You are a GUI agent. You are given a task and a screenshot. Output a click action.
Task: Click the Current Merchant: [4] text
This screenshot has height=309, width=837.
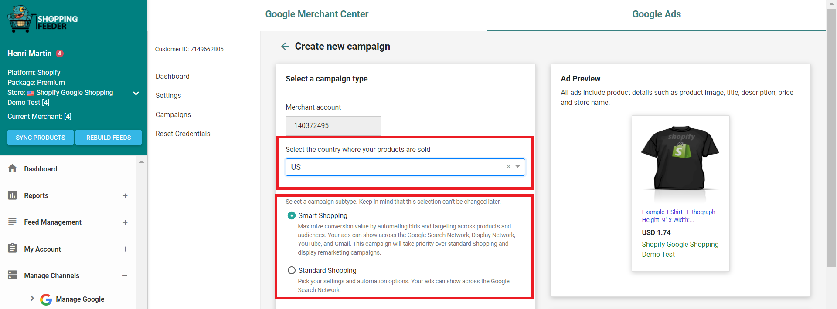[39, 116]
